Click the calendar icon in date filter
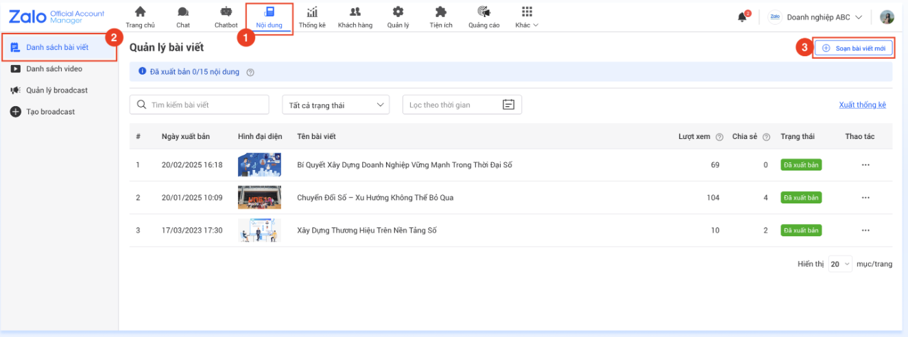Screen dimensions: 908x337 pyautogui.click(x=508, y=105)
